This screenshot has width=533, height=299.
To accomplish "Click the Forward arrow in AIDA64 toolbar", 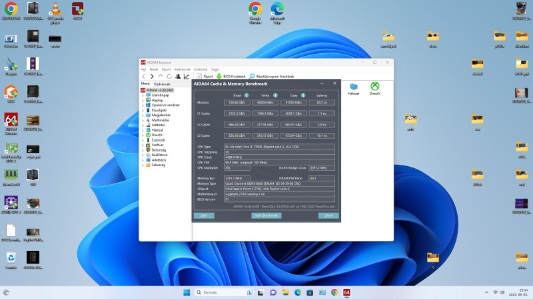I will tap(152, 76).
